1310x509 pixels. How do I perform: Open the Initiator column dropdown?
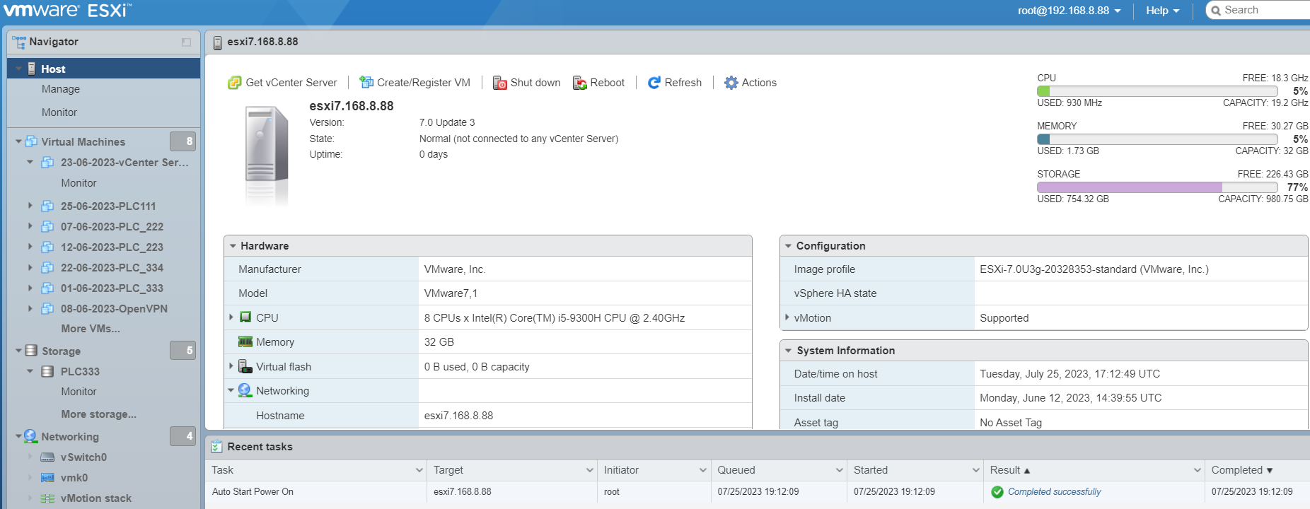(703, 470)
